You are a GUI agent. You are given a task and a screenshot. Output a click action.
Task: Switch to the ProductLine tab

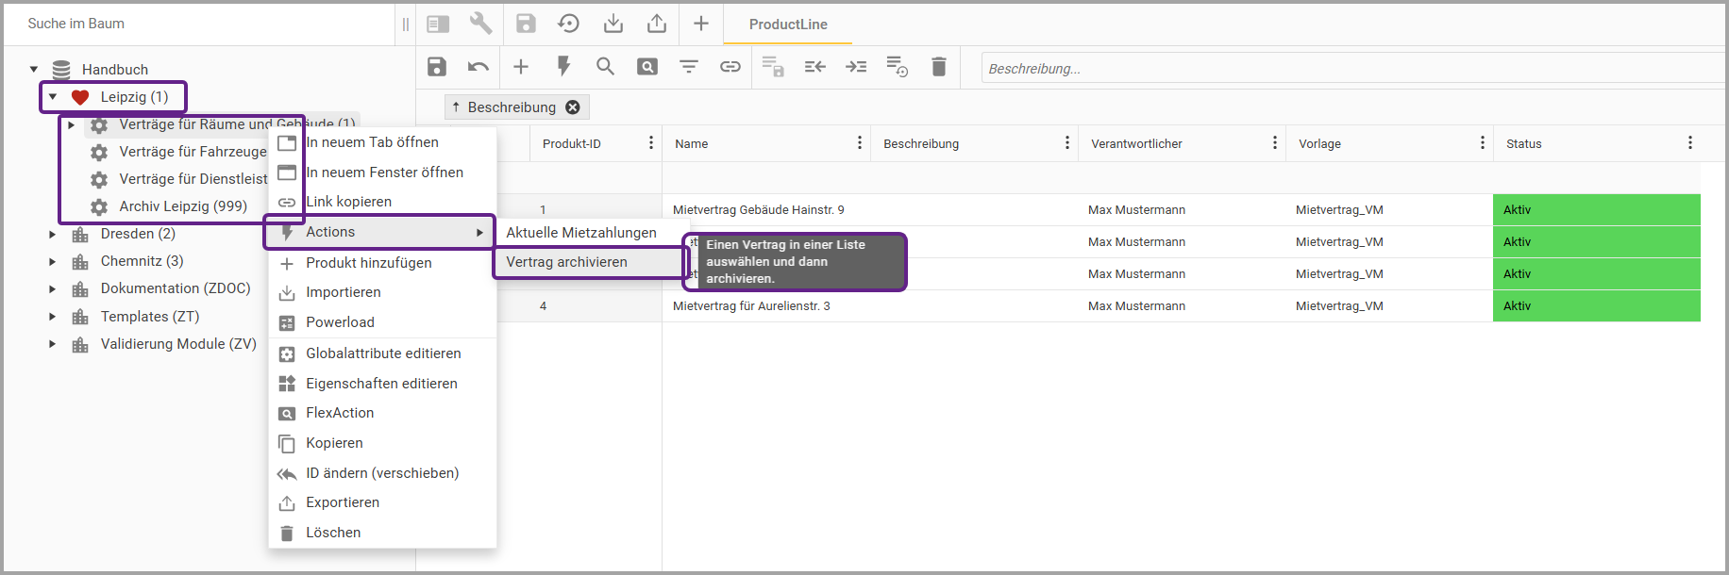[x=788, y=25]
